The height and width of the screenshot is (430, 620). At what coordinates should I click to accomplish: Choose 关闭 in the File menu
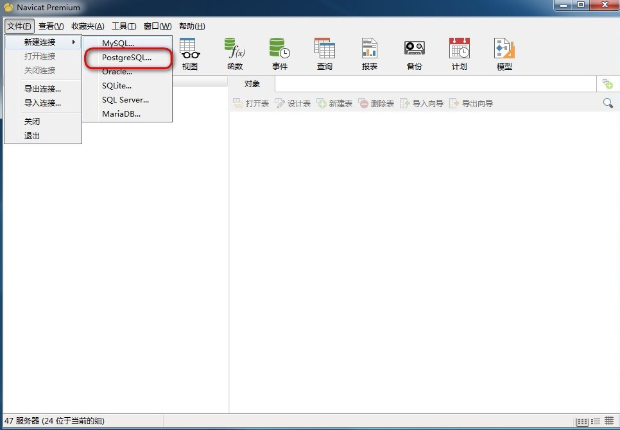(43, 122)
